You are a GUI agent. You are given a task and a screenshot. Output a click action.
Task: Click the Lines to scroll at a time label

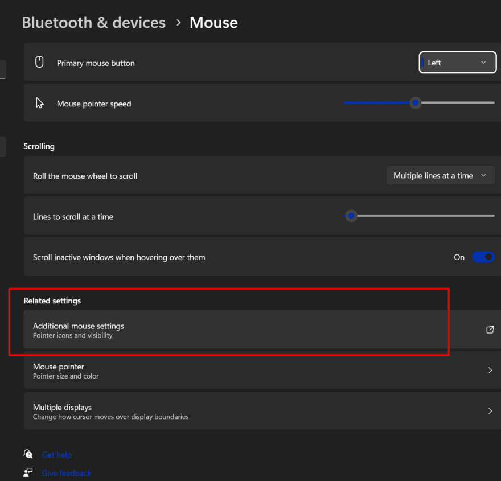click(73, 216)
